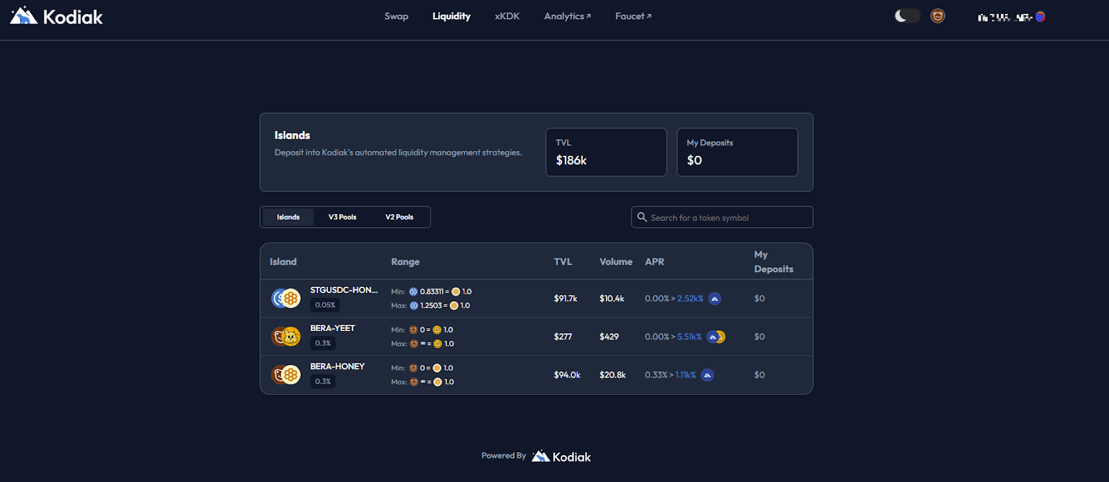Click the BERA-HONEY token pair icon
Image resolution: width=1109 pixels, height=482 pixels.
coord(286,375)
